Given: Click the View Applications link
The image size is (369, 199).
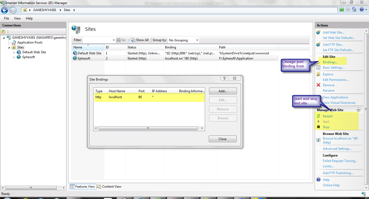Looking at the screenshot, I should click(x=336, y=97).
